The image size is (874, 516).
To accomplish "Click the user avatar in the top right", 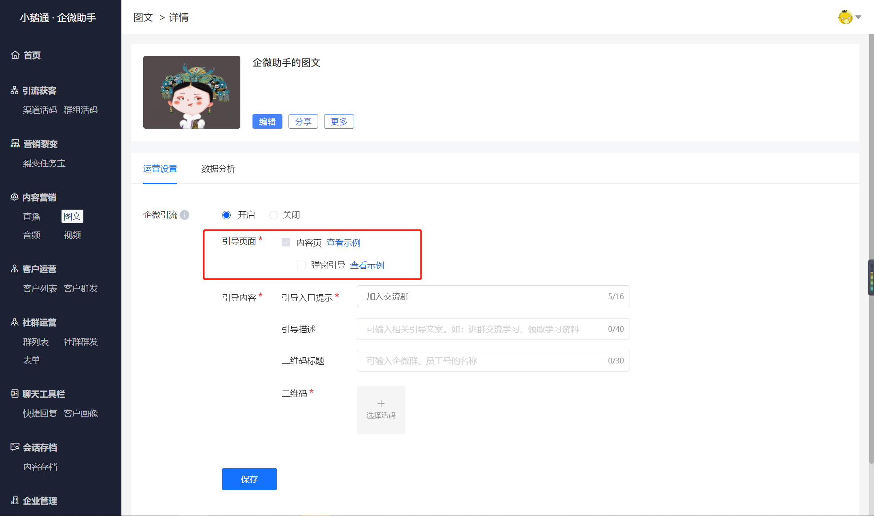I will click(x=845, y=17).
